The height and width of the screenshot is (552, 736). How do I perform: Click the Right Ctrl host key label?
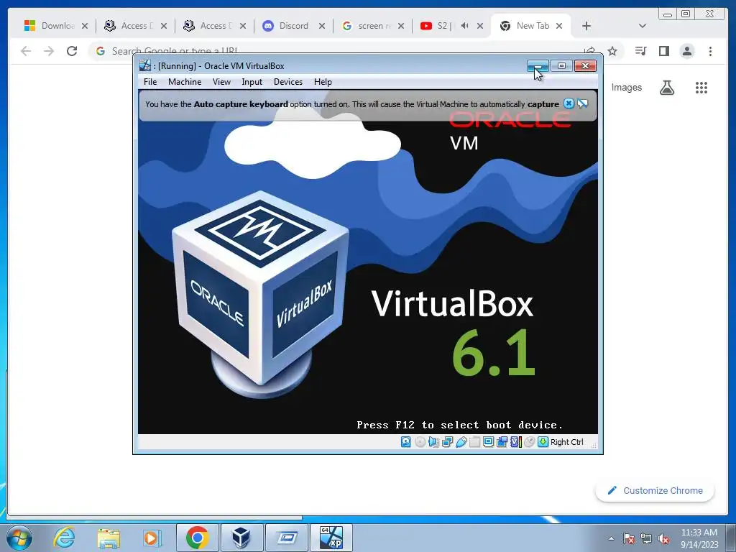pos(566,442)
